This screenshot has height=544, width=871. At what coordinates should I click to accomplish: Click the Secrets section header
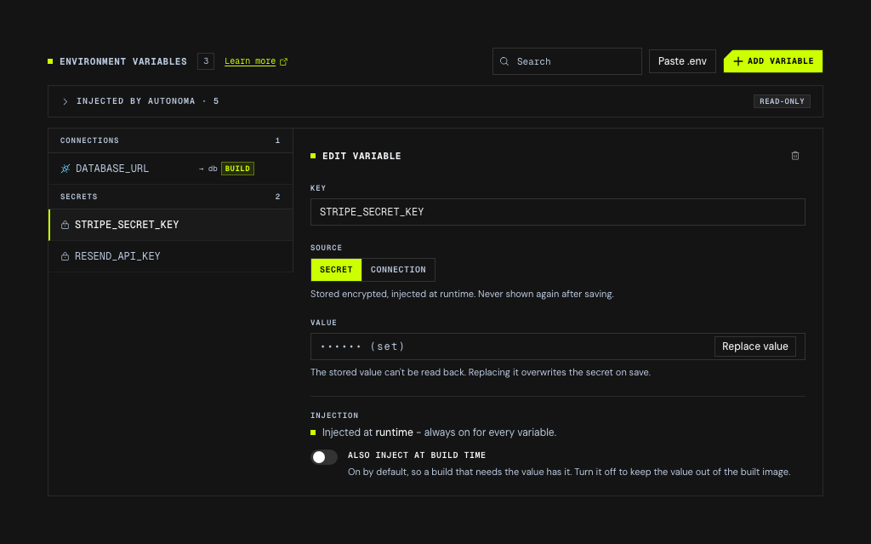[170, 197]
